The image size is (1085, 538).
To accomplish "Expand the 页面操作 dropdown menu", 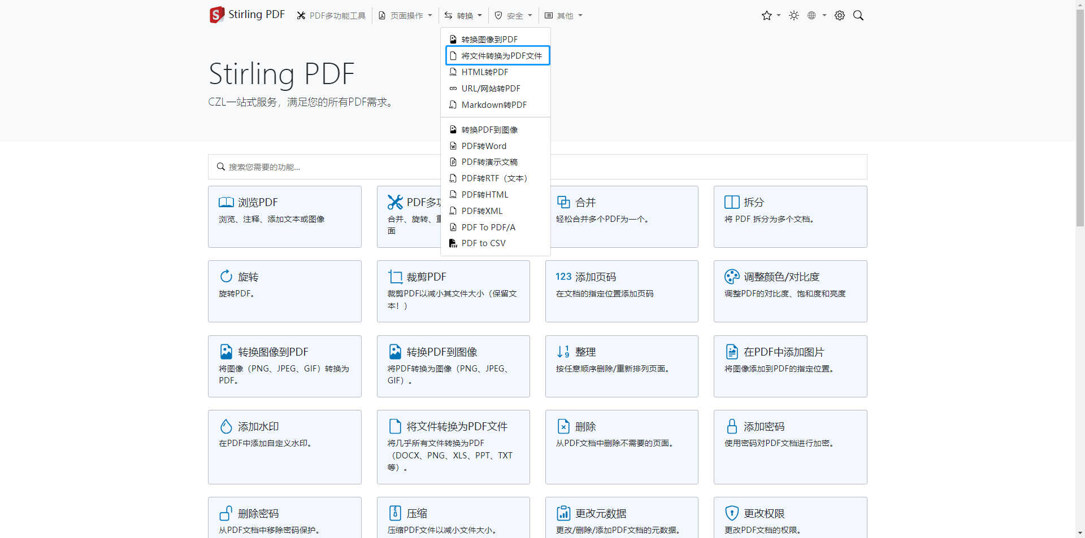I will (x=405, y=16).
